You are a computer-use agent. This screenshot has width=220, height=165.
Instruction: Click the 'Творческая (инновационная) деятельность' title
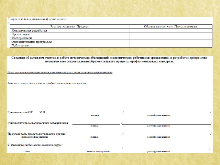point(37,19)
